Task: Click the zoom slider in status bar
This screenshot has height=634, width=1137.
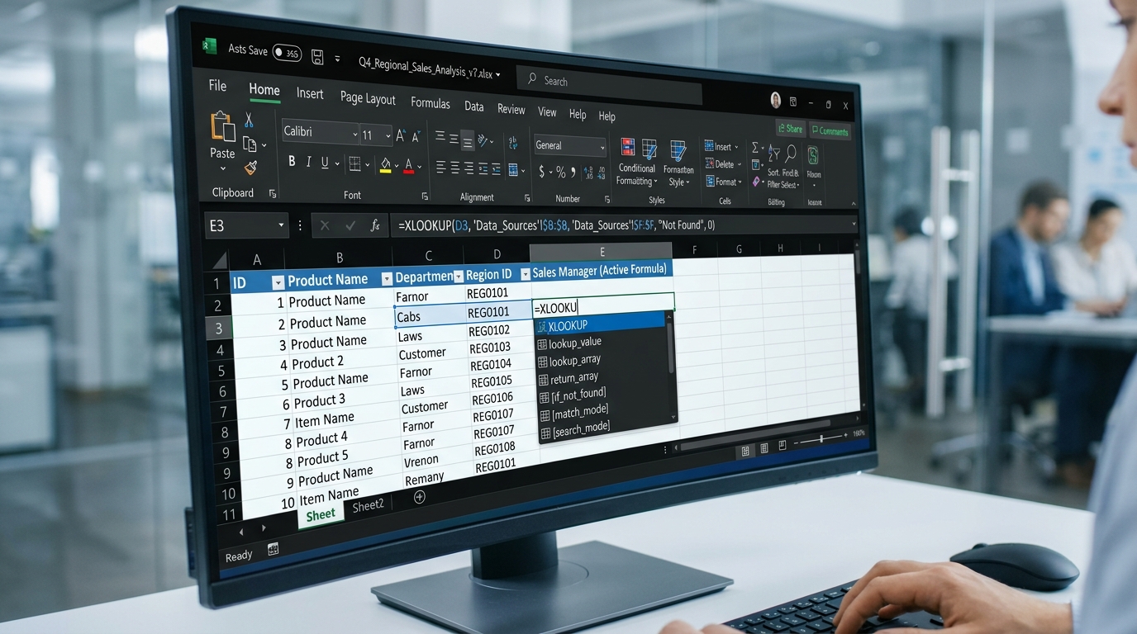Action: pyautogui.click(x=821, y=439)
